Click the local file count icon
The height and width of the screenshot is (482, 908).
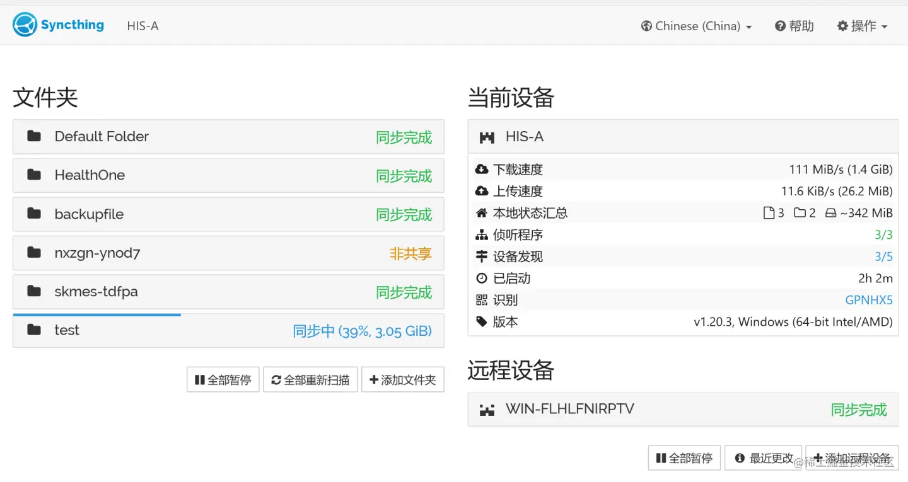point(769,213)
